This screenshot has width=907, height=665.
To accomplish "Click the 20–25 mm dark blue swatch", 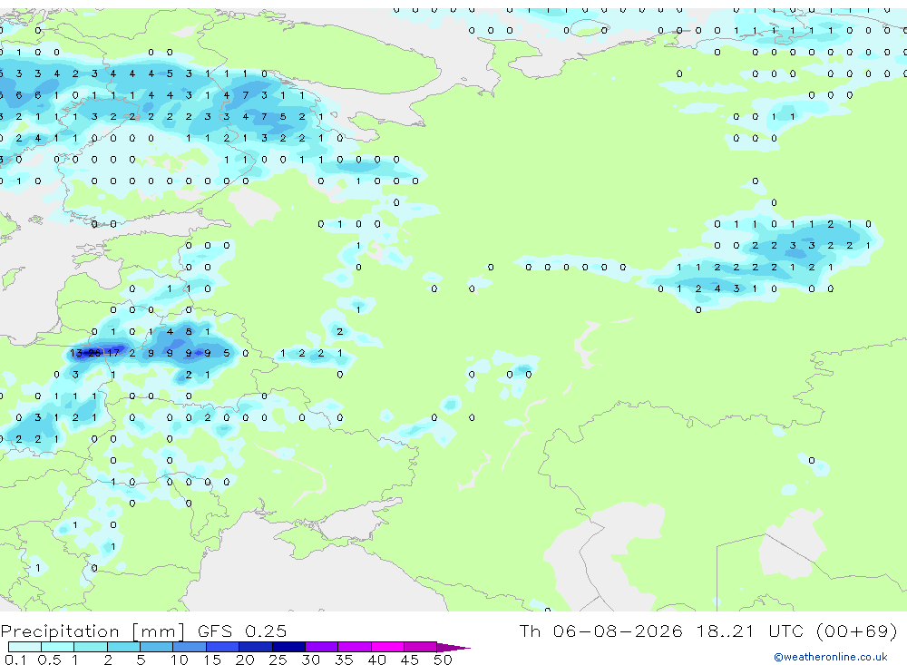I will tap(256, 647).
